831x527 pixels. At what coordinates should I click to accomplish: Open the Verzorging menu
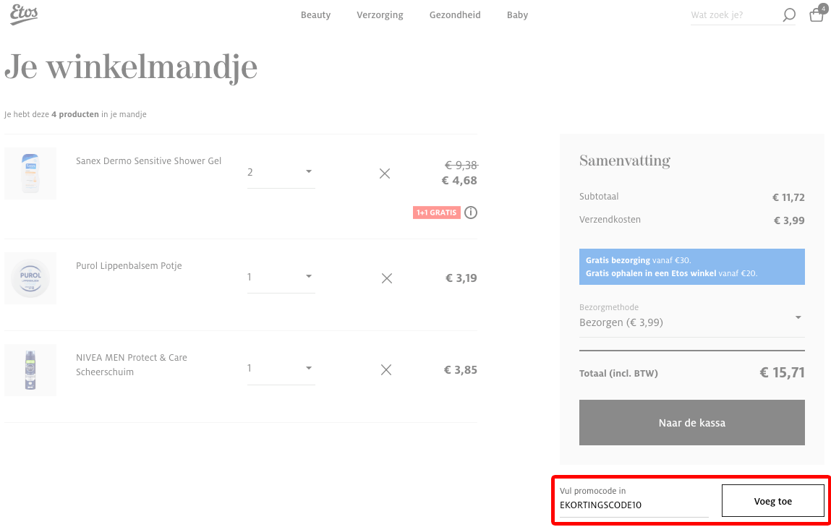(380, 15)
